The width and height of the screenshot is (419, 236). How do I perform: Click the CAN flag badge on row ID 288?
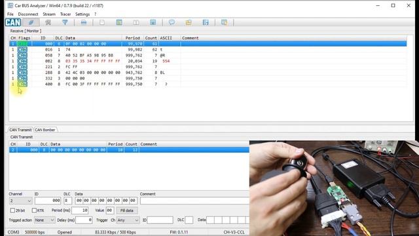click(x=22, y=73)
